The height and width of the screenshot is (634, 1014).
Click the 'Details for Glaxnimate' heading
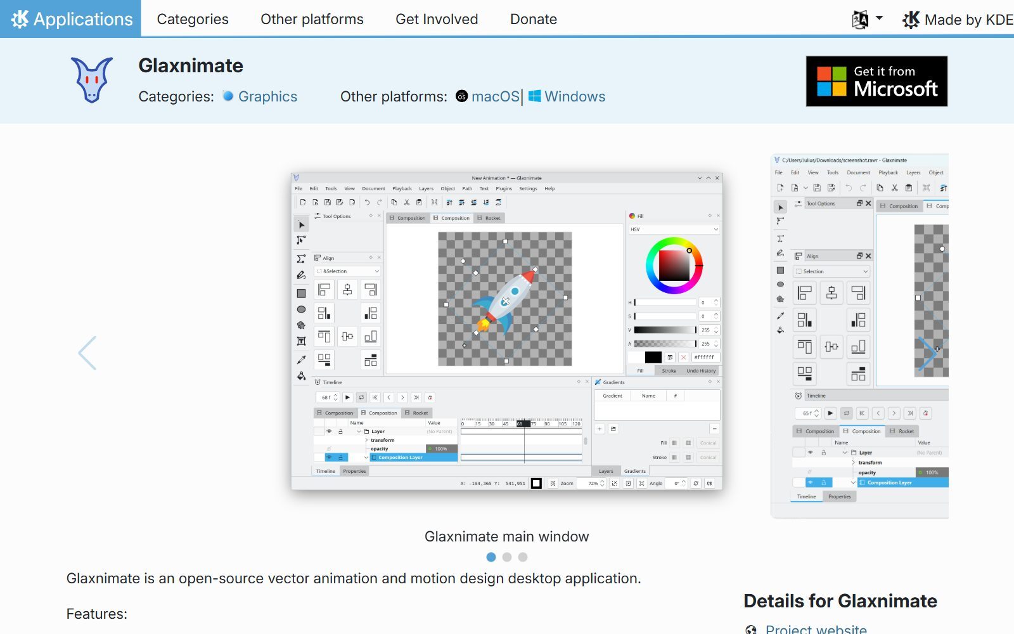[840, 601]
